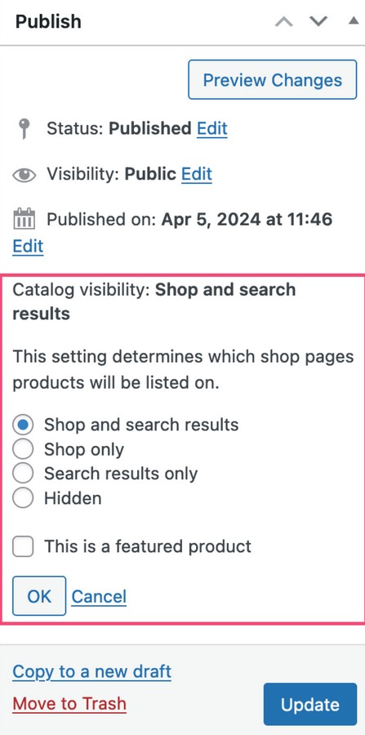Edit the Published status
The height and width of the screenshot is (735, 365).
(x=211, y=128)
